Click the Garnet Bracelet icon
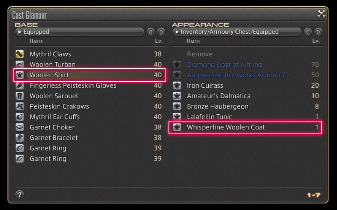337x210 pixels. [20, 138]
